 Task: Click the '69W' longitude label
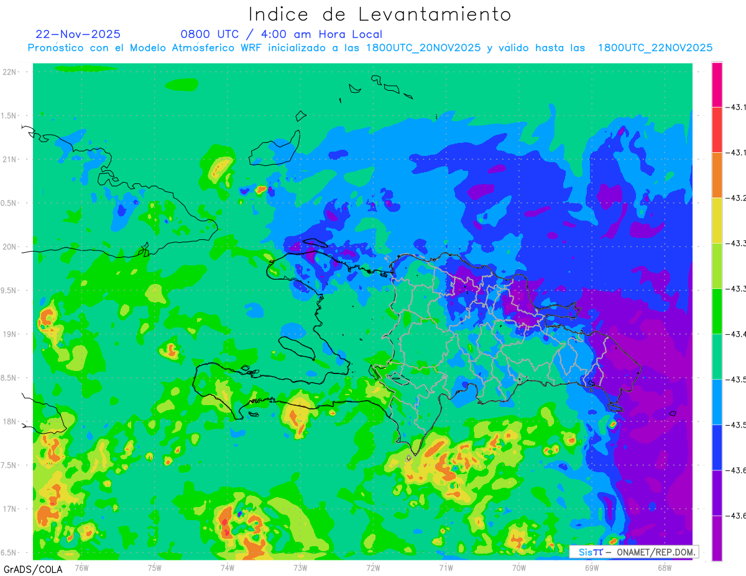591,567
